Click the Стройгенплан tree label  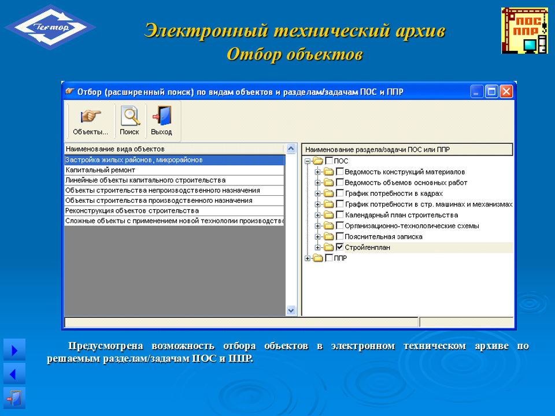tap(368, 247)
